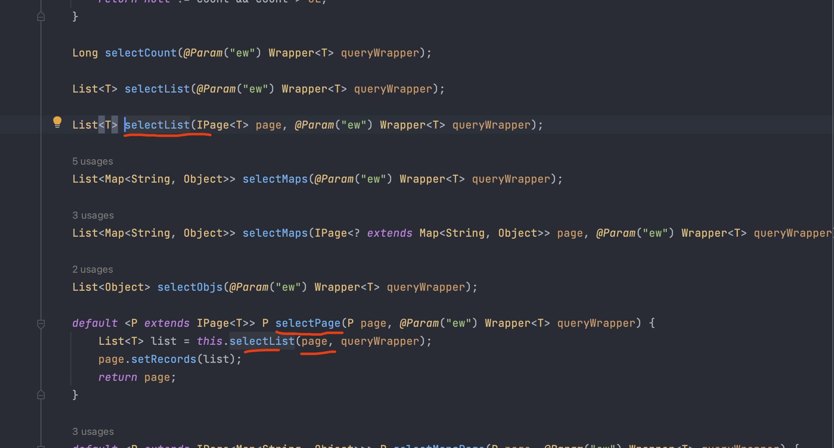Click the yellow lightbulb intention icon

pos(57,122)
